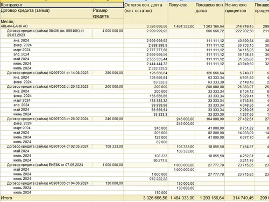Select the Месяц header cell
Viewport: 269px width, 202px height.
tap(62, 22)
